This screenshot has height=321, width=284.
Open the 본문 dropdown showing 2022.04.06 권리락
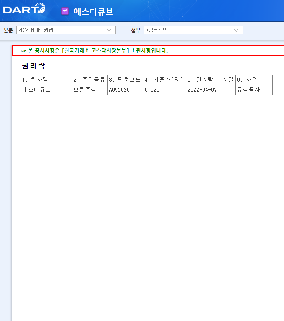(66, 30)
